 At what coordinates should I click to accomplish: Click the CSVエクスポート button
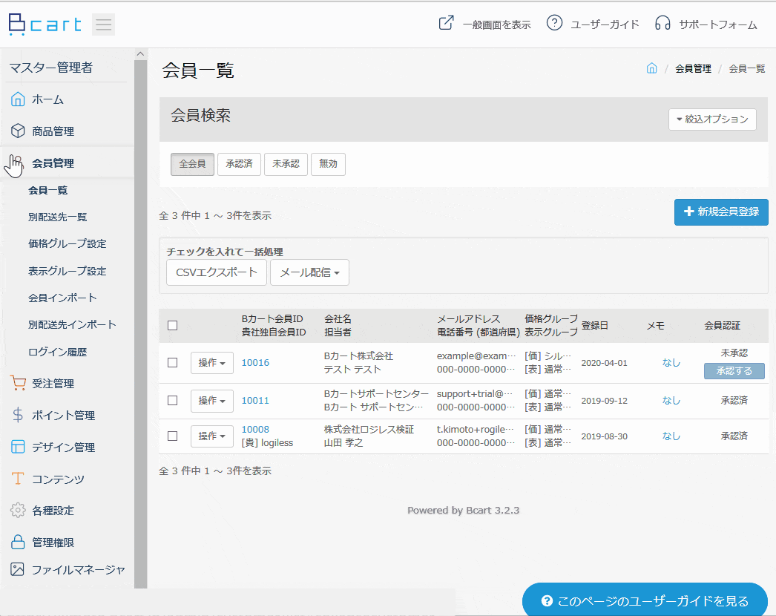(217, 272)
